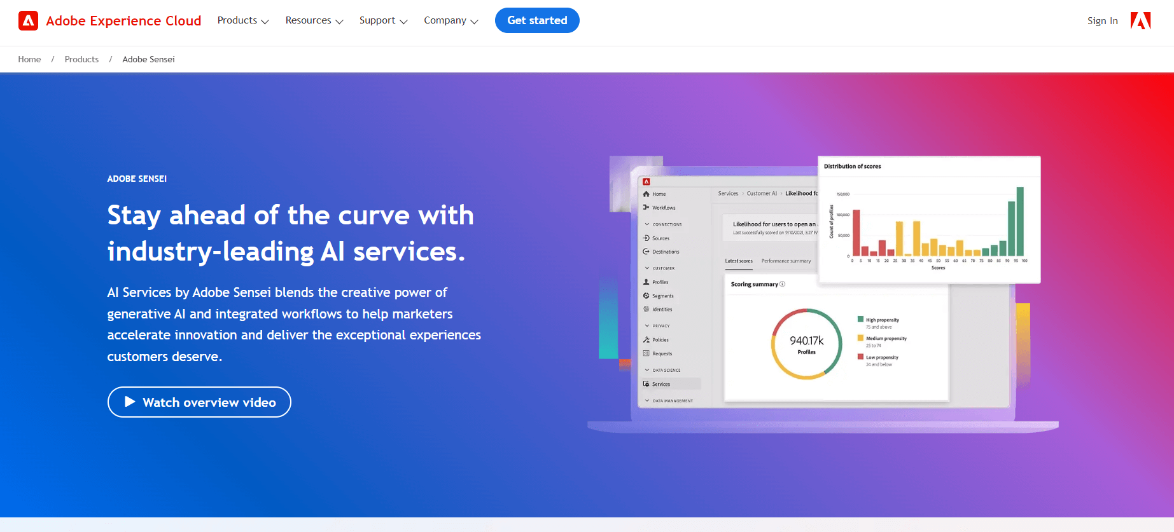Open the Resources dropdown menu
The width and height of the screenshot is (1174, 532).
[314, 20]
